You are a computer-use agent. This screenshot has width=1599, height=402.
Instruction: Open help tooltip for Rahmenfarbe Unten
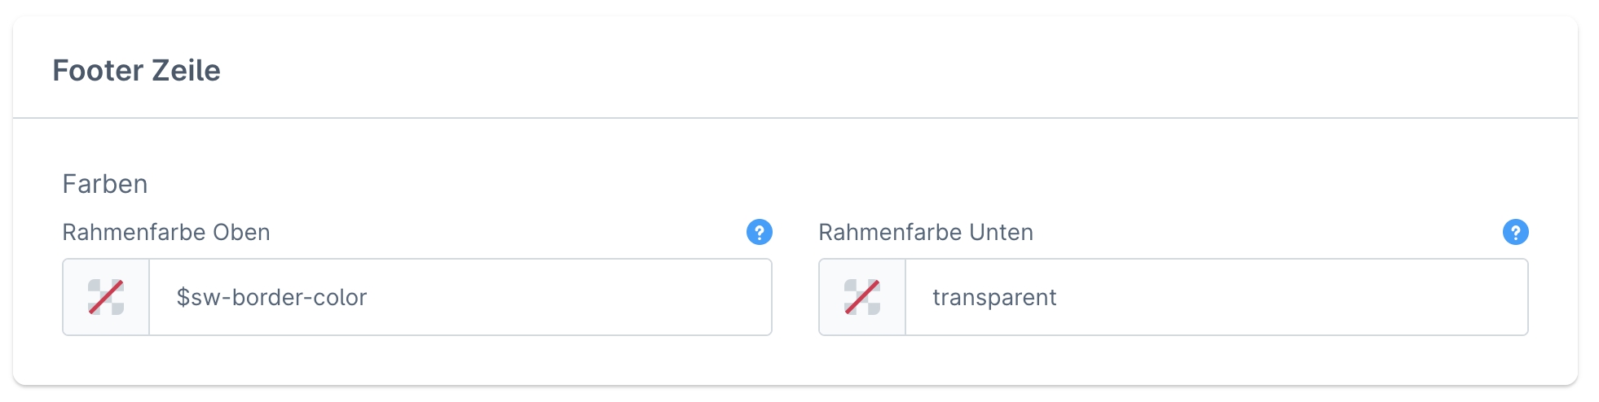click(1515, 232)
